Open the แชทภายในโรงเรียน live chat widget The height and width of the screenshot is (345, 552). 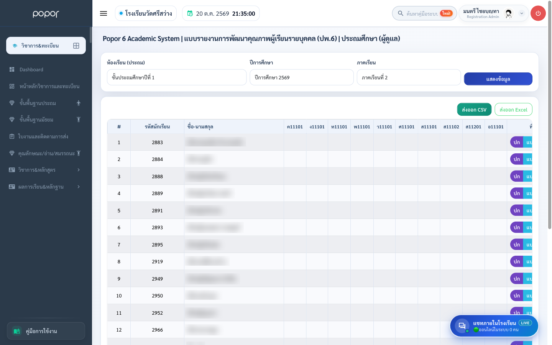click(494, 326)
